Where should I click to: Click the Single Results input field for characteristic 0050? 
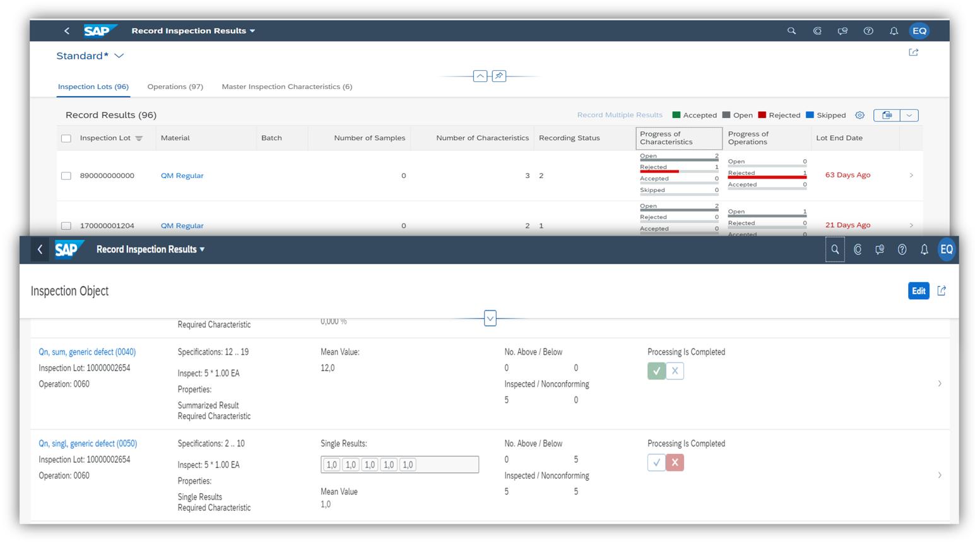(x=399, y=465)
